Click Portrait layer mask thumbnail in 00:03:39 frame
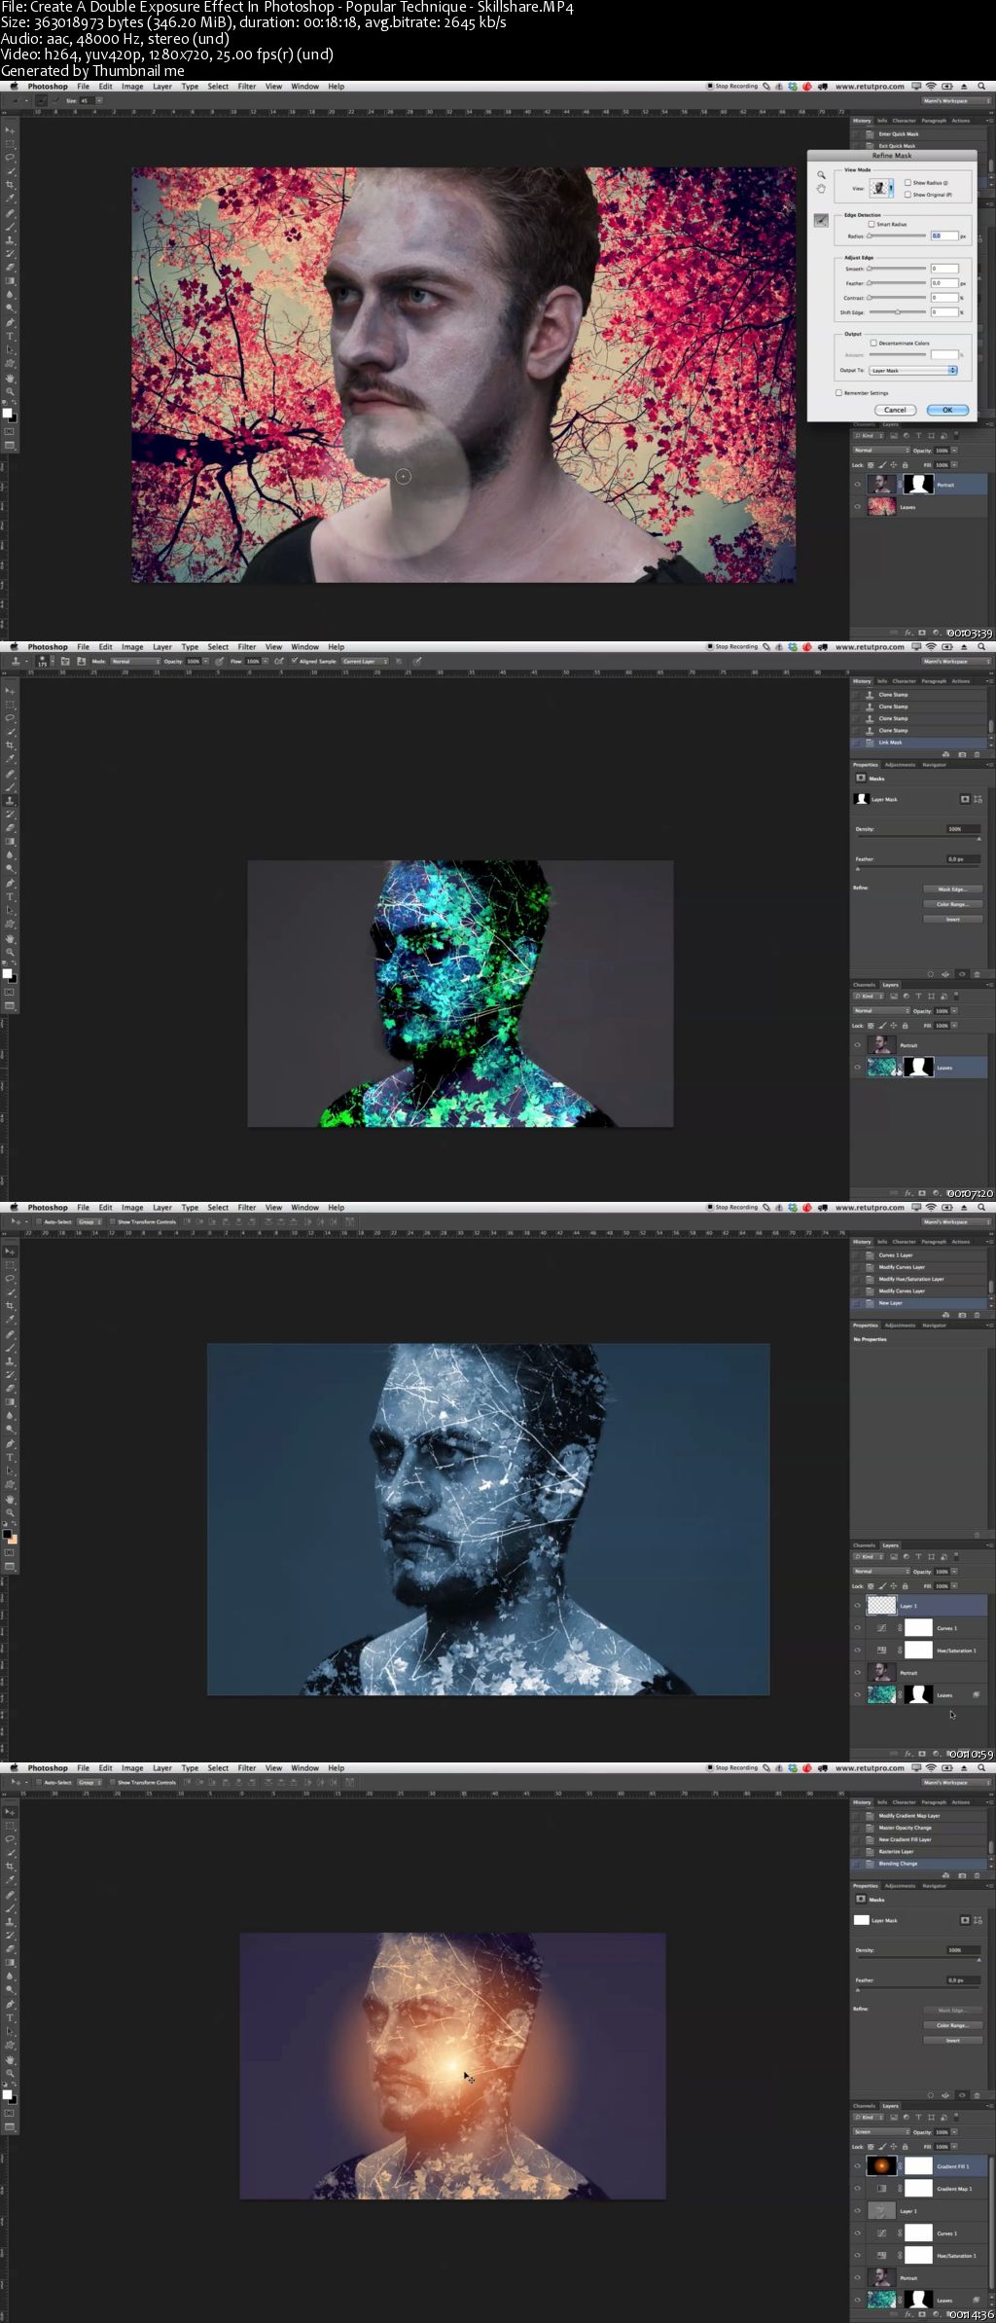Image resolution: width=996 pixels, height=2323 pixels. point(918,484)
